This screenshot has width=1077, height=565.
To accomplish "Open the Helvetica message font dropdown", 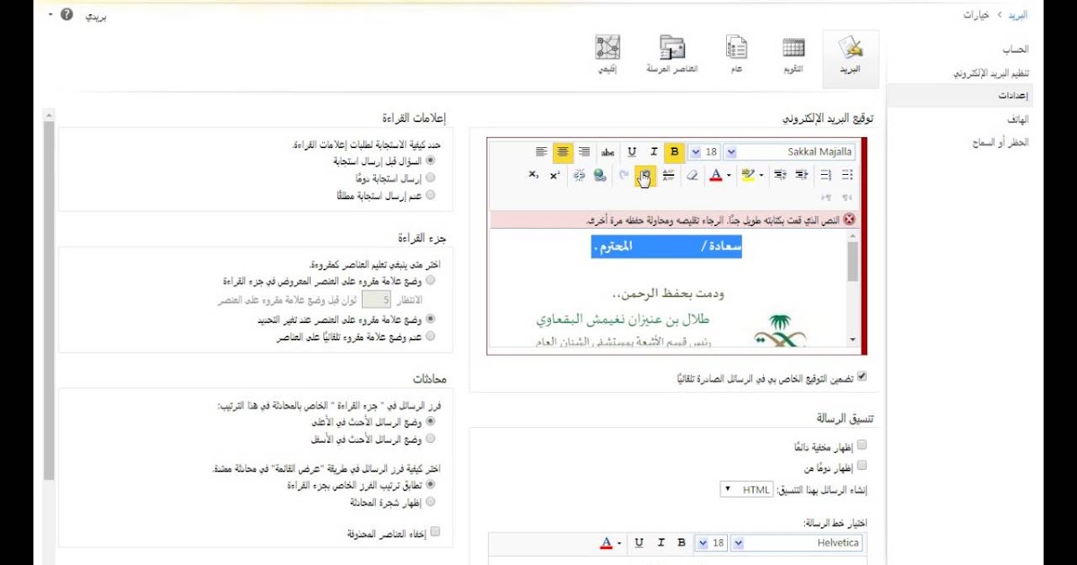I will point(738,543).
